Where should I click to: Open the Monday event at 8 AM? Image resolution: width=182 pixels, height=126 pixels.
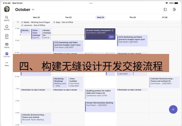click(x=26, y=31)
